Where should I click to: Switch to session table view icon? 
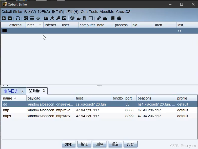[x=32, y=18]
